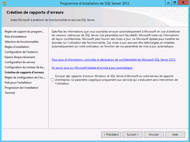
Task: Select Rôle d'installation step
Action: click(x=15, y=37)
